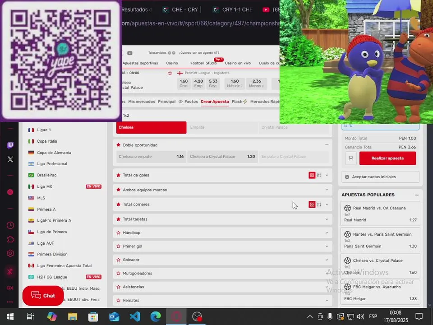
Task: Toggle favorite star for Primer gol
Action: (119, 246)
